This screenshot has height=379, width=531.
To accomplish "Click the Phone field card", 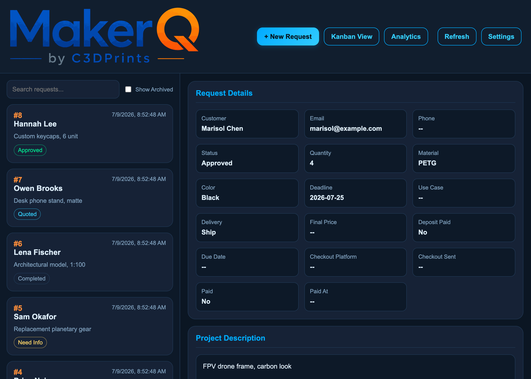I will click(464, 124).
